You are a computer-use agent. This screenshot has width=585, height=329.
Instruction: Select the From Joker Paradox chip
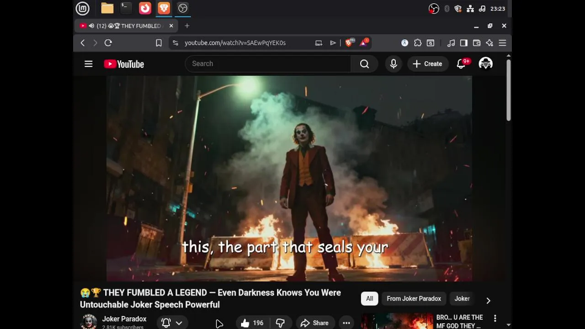coord(414,299)
